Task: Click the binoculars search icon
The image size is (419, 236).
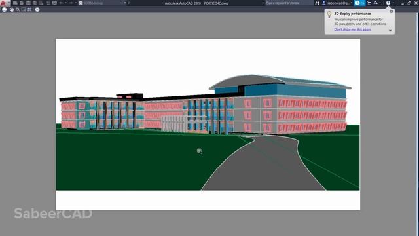Action: [x=317, y=3]
